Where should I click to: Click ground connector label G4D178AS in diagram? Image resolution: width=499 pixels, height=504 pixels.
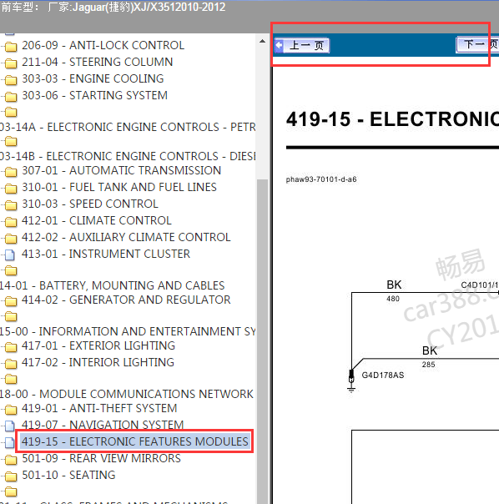[383, 375]
